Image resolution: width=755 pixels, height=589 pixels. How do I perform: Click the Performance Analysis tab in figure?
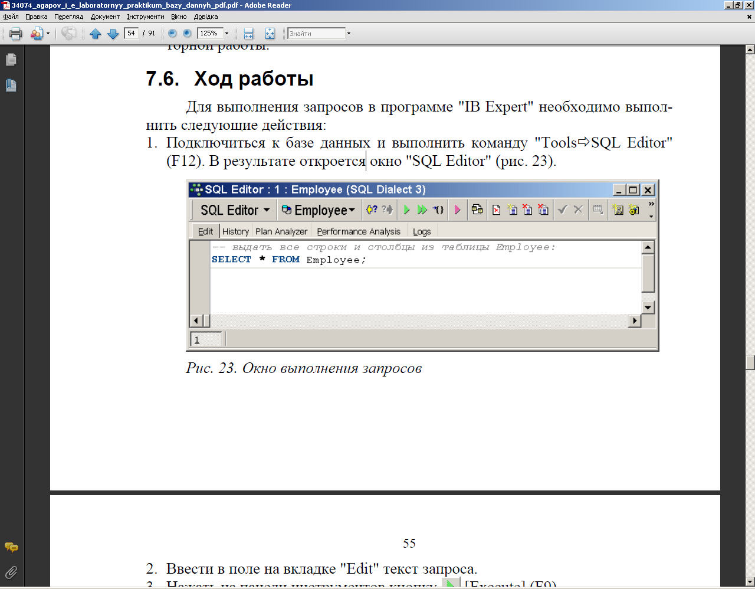[359, 231]
